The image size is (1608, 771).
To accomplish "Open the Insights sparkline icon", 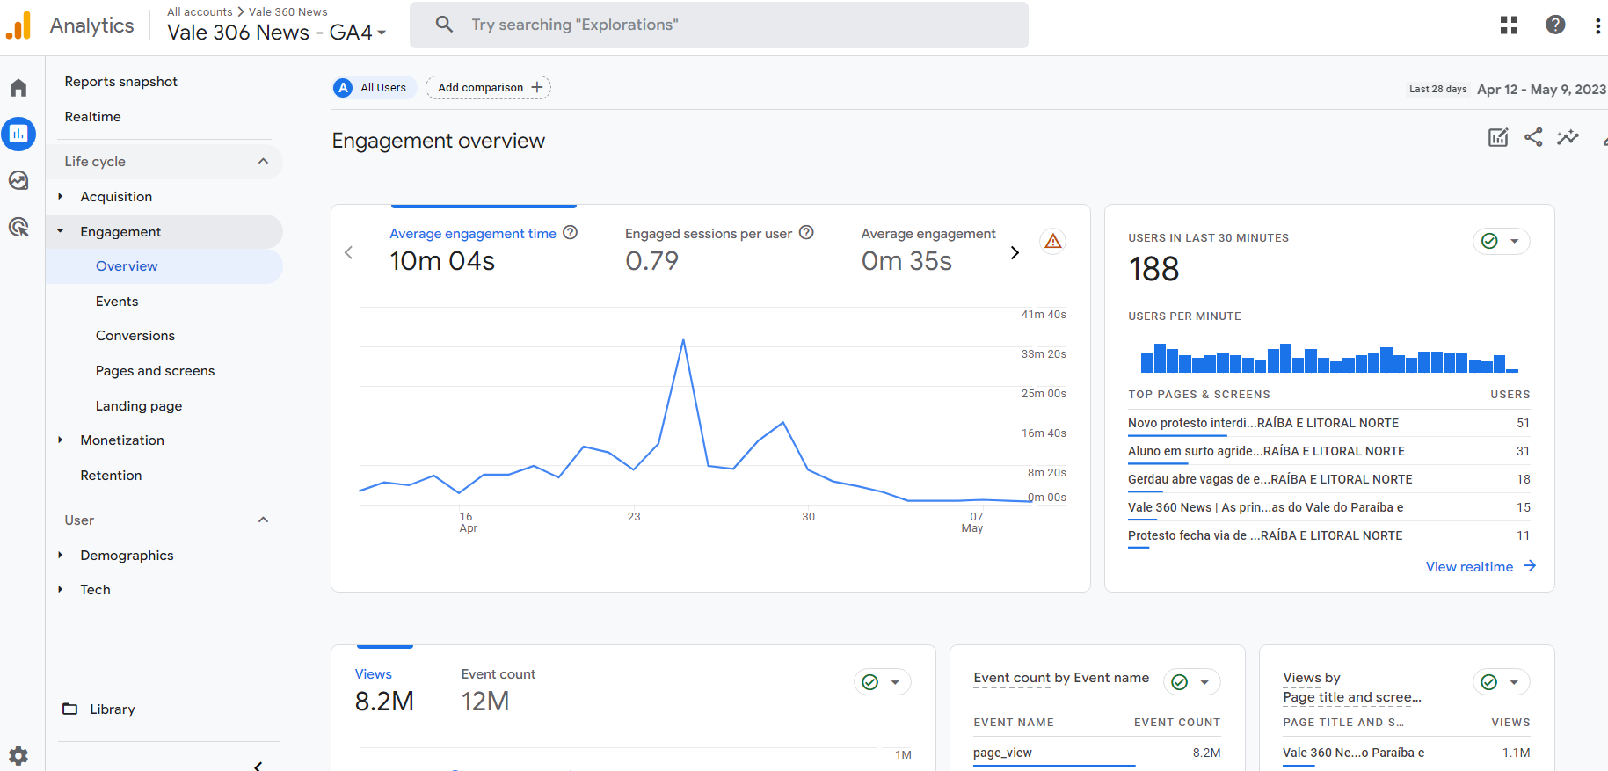I will [1568, 137].
